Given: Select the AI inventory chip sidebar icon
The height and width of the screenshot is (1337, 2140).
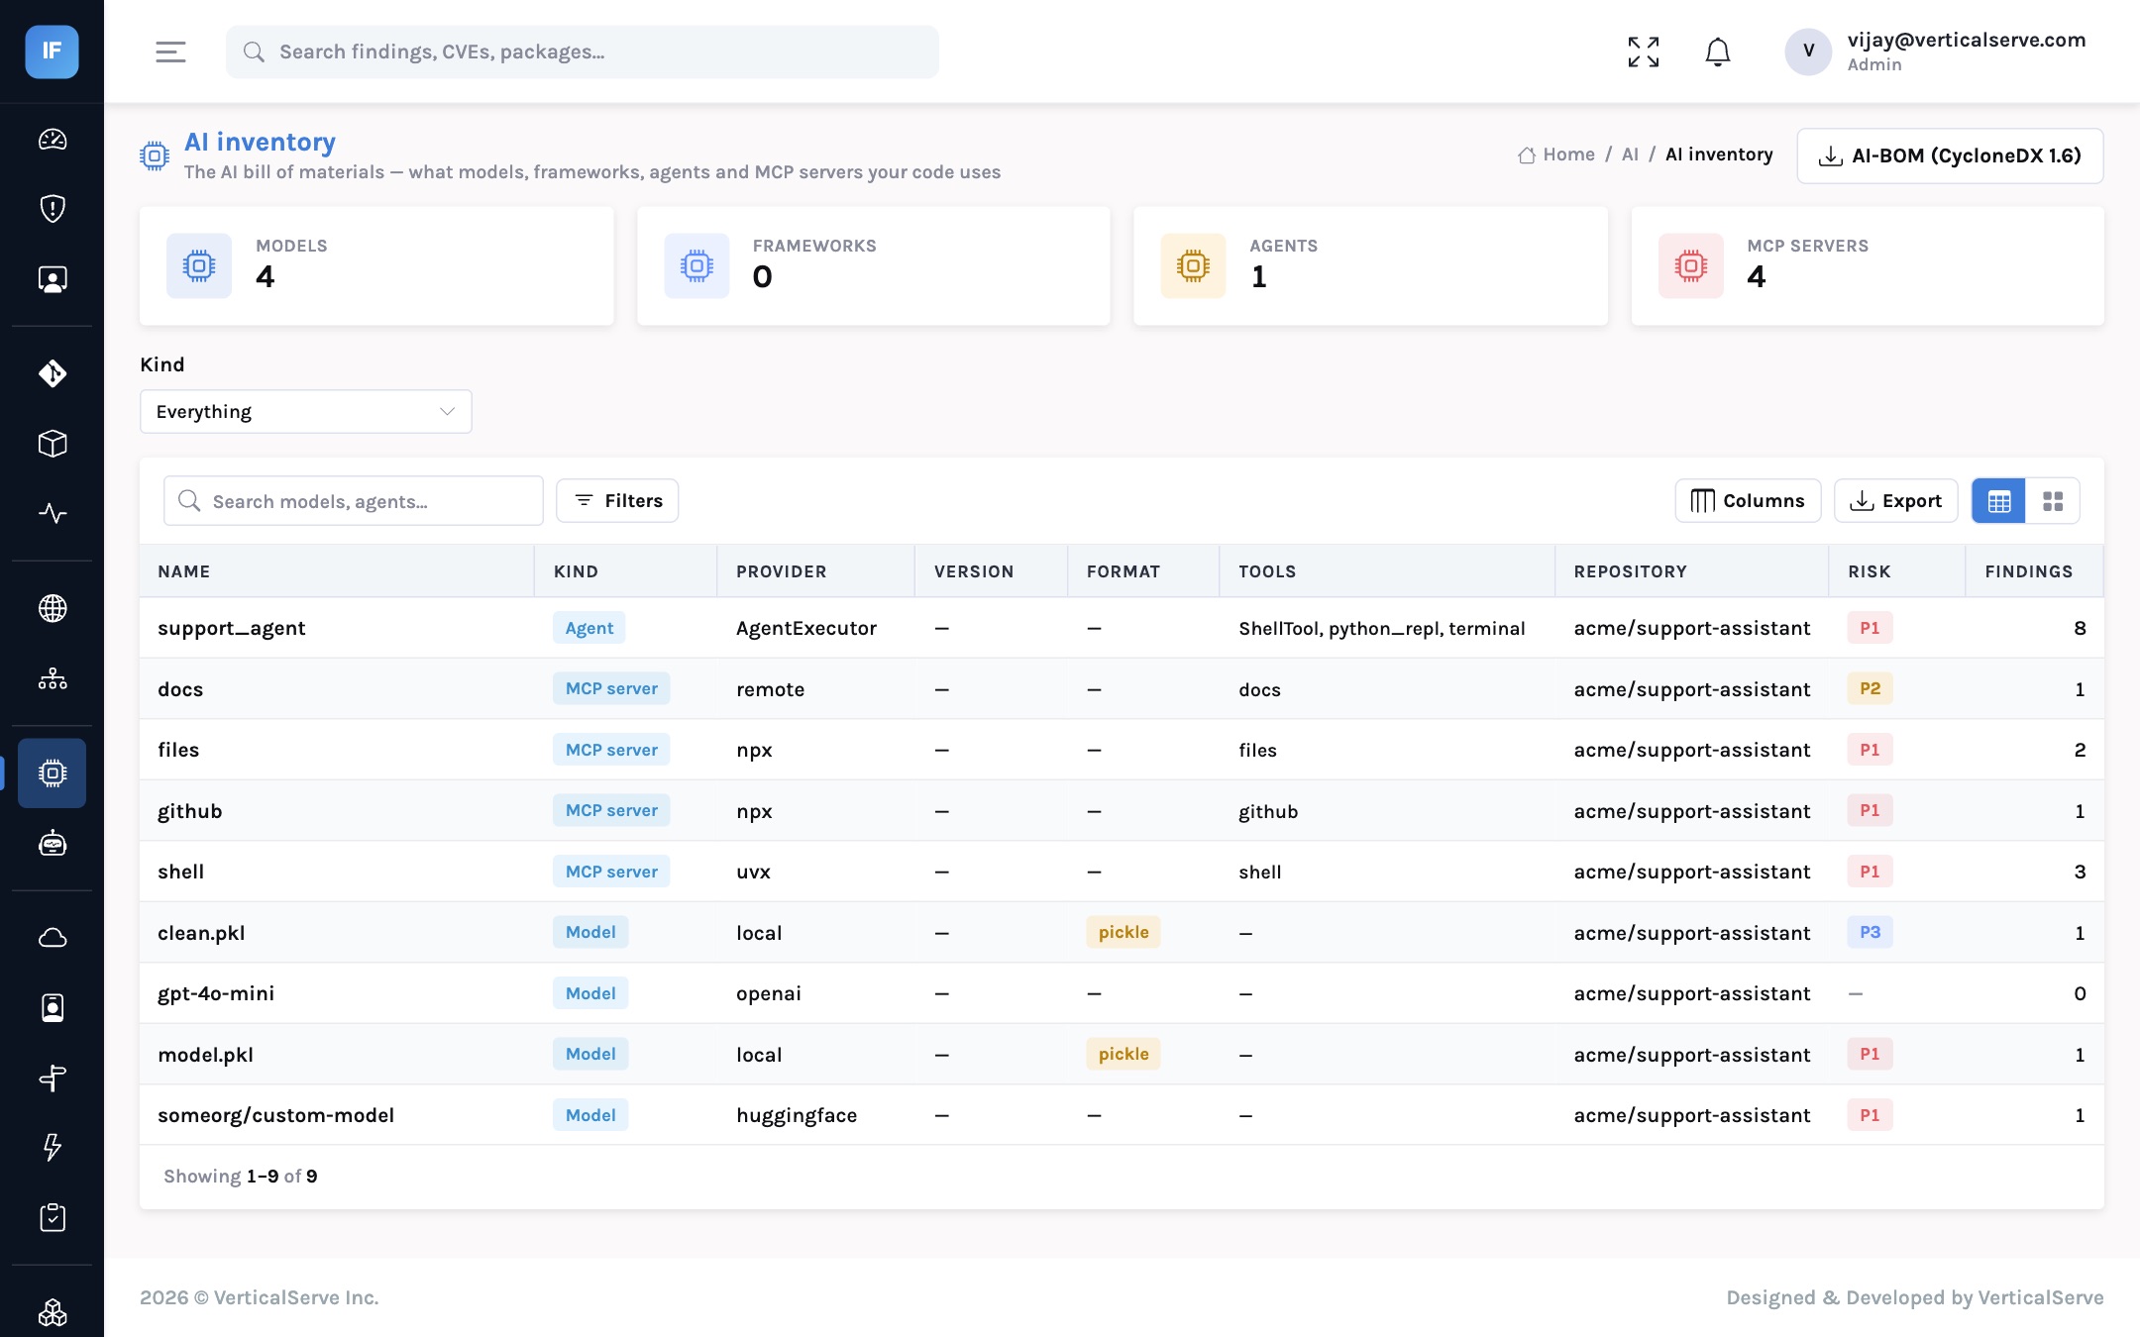Looking at the screenshot, I should 53,772.
